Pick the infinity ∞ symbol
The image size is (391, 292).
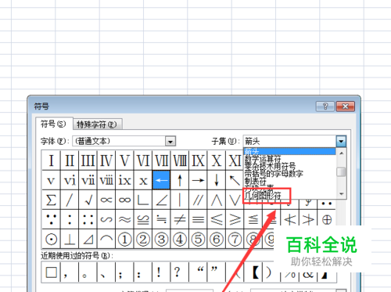coord(124,200)
